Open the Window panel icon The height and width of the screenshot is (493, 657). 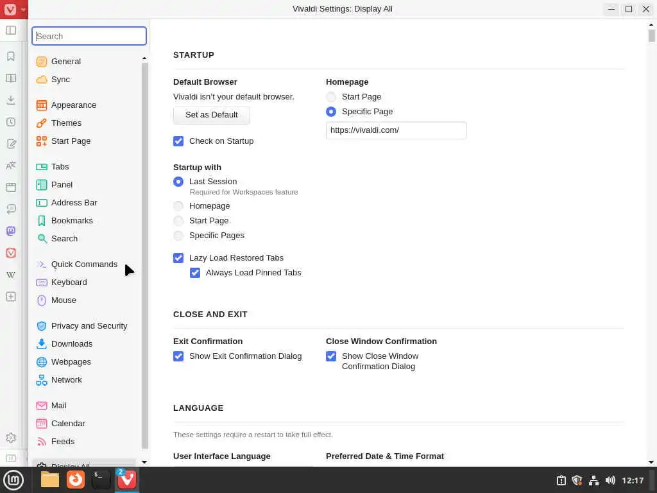click(x=11, y=187)
